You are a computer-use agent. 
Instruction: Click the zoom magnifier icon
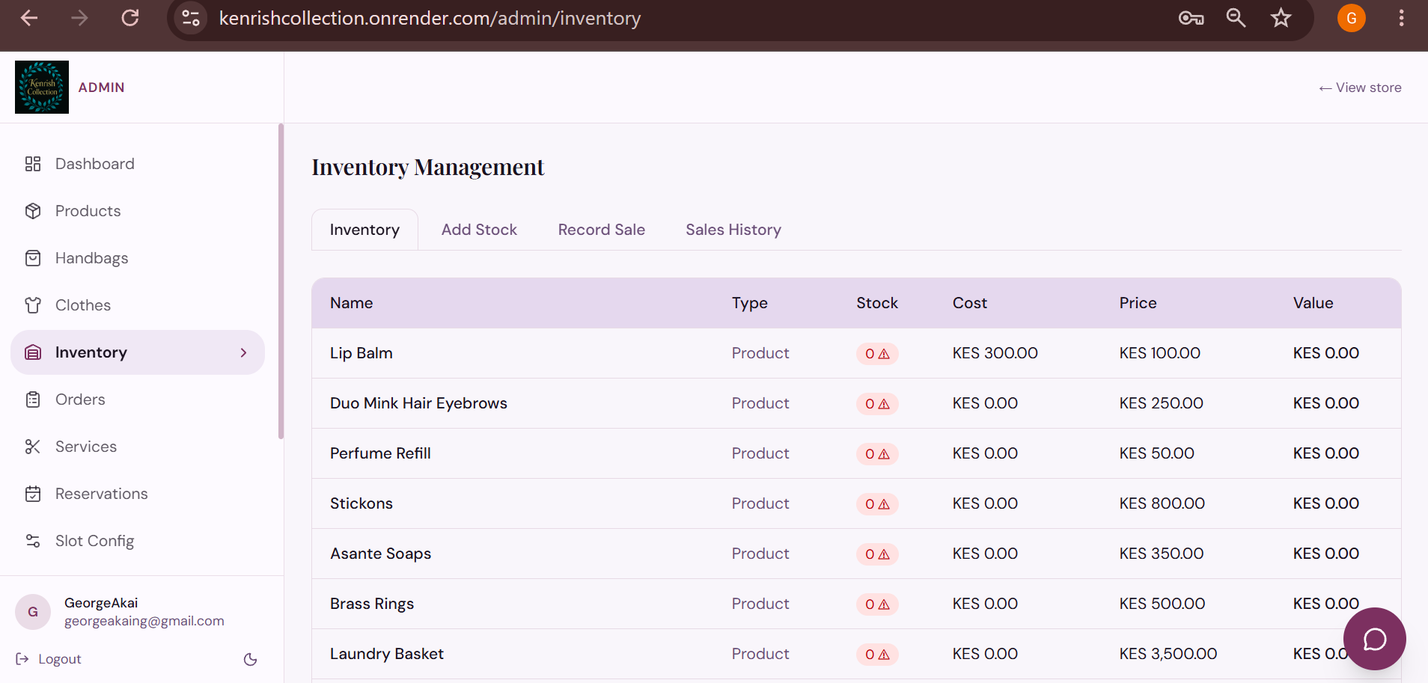coord(1236,18)
